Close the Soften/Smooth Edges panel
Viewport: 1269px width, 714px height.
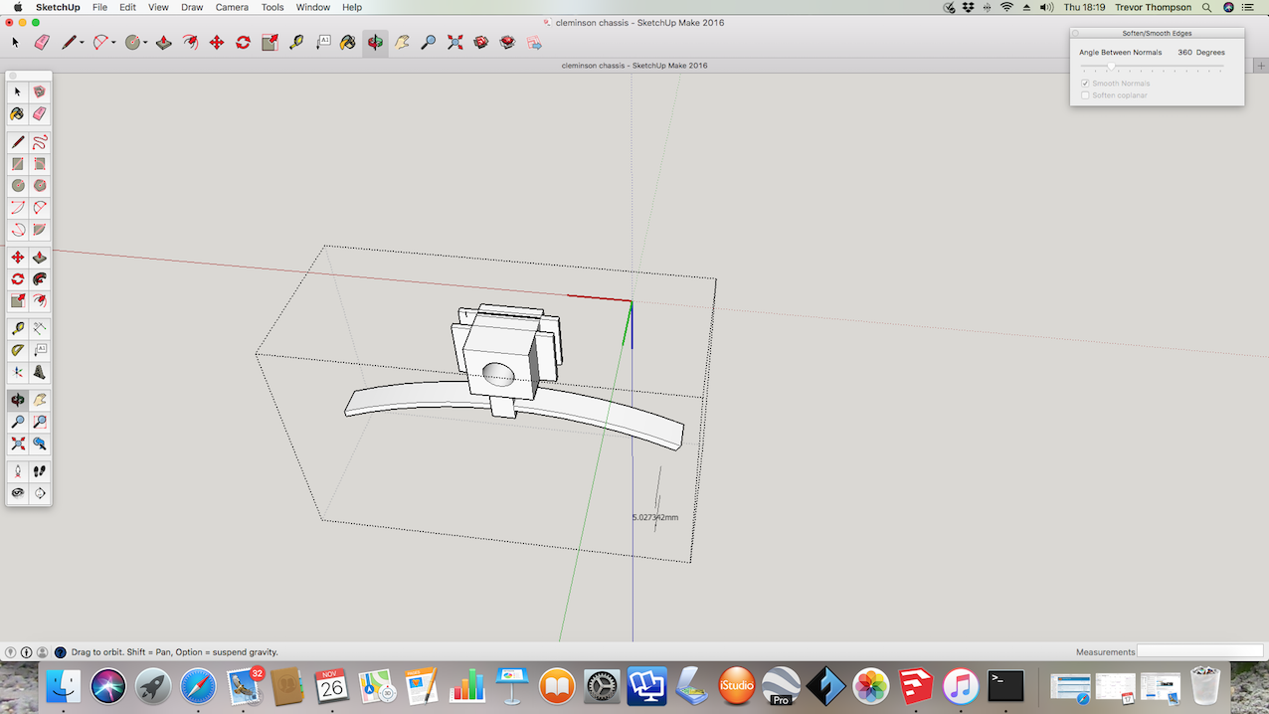pyautogui.click(x=1075, y=33)
